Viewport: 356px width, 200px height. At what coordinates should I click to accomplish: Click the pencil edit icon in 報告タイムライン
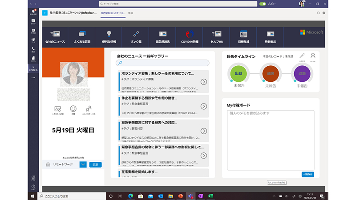point(302,56)
